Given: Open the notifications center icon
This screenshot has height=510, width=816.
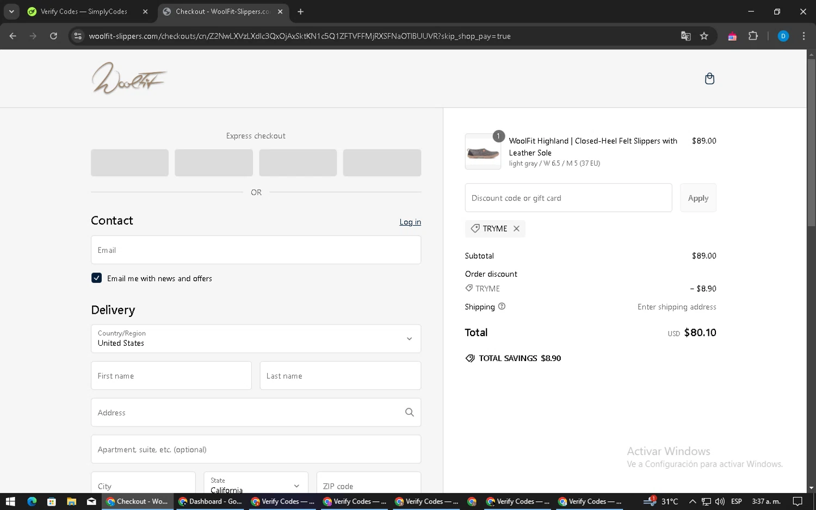Looking at the screenshot, I should (798, 501).
